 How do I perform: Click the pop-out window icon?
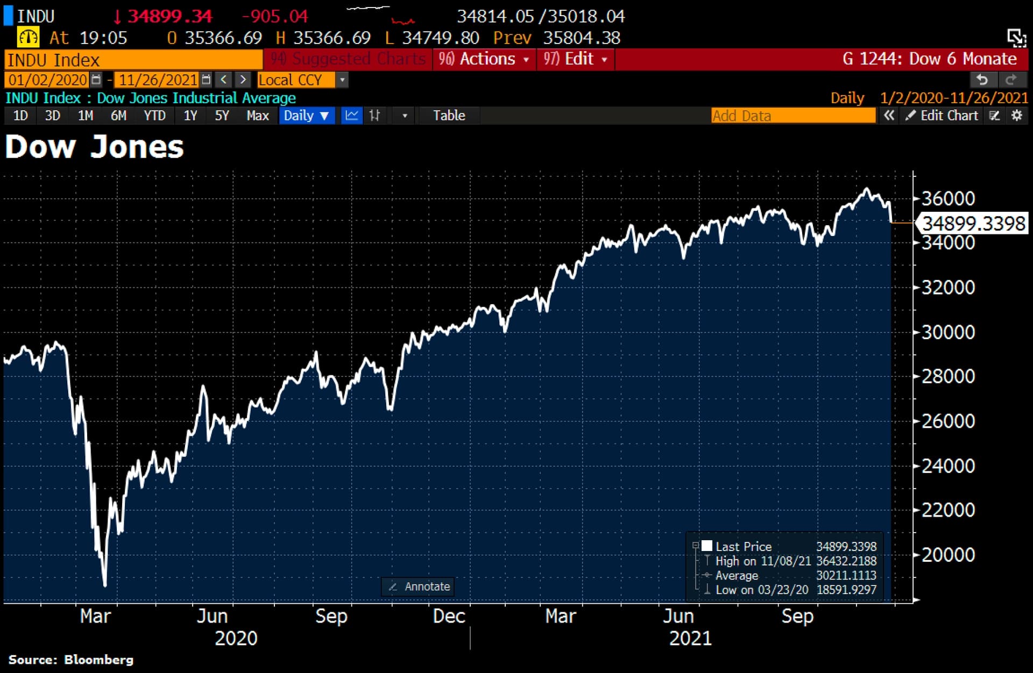click(1016, 38)
